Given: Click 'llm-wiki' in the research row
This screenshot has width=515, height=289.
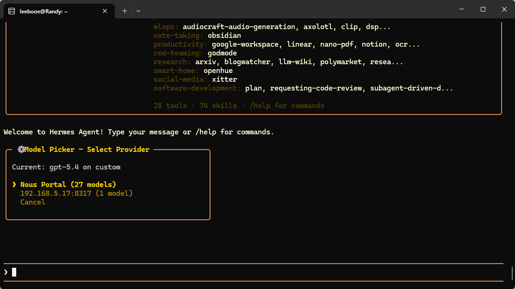Looking at the screenshot, I should (x=295, y=62).
